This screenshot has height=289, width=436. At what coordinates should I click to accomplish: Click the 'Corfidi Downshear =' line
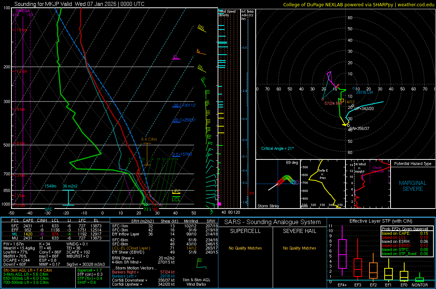(x=143, y=280)
